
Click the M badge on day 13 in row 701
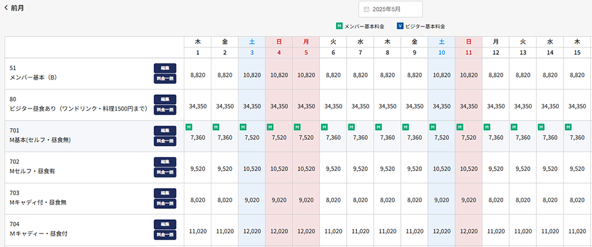click(514, 127)
